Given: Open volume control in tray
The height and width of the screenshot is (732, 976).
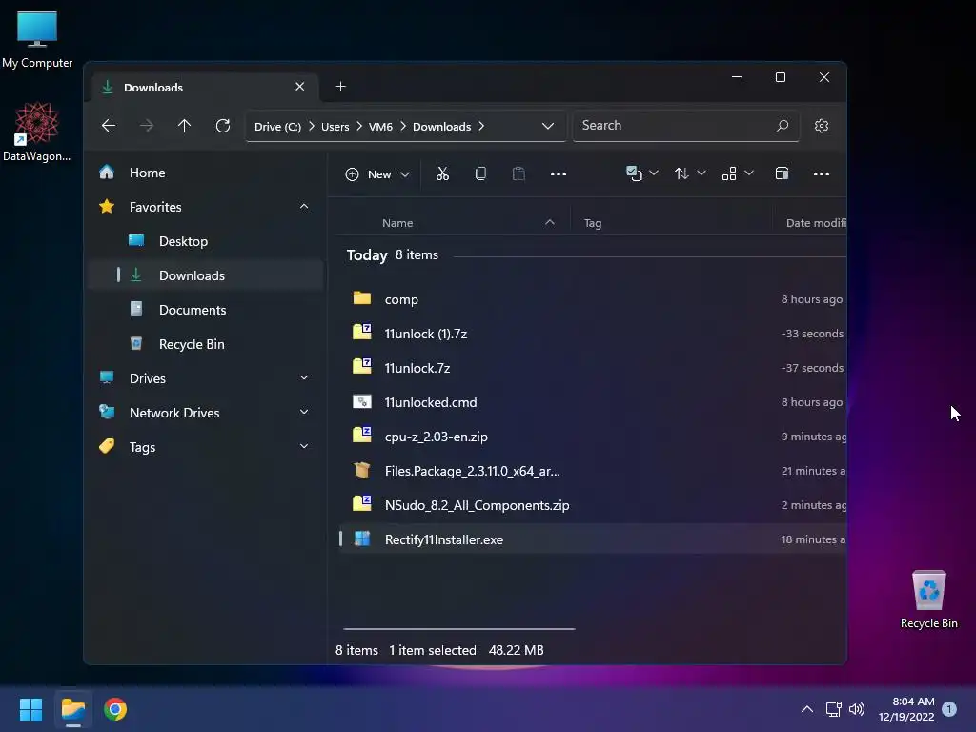Looking at the screenshot, I should pos(857,709).
